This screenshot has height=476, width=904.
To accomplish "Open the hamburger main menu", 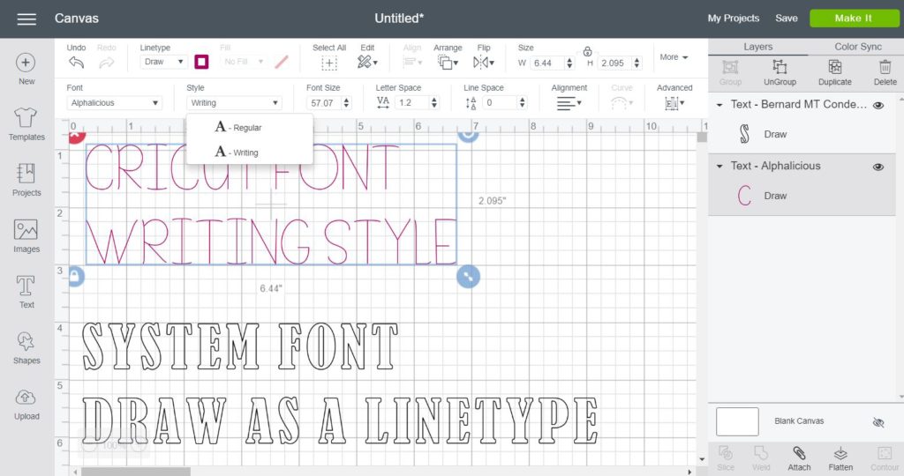I will (26, 19).
